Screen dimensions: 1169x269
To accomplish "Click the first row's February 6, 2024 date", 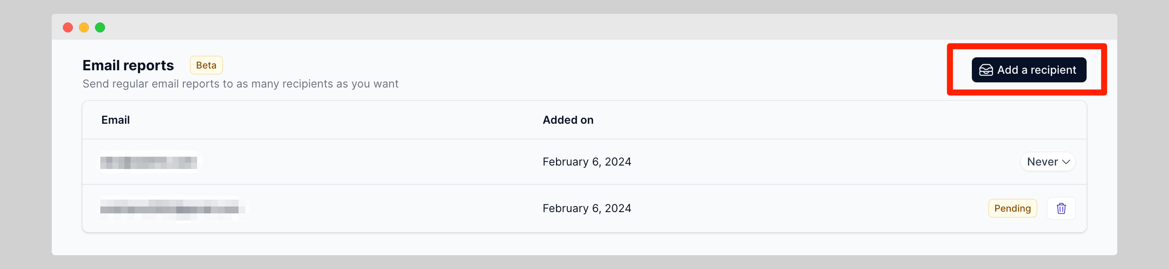I will point(586,162).
